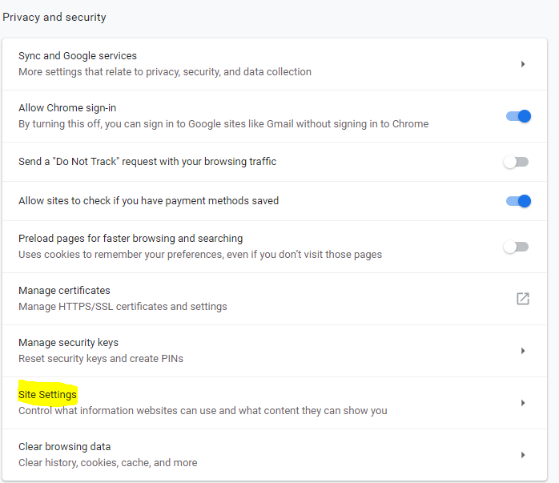Expand the Manage security keys arrow

[x=522, y=351]
